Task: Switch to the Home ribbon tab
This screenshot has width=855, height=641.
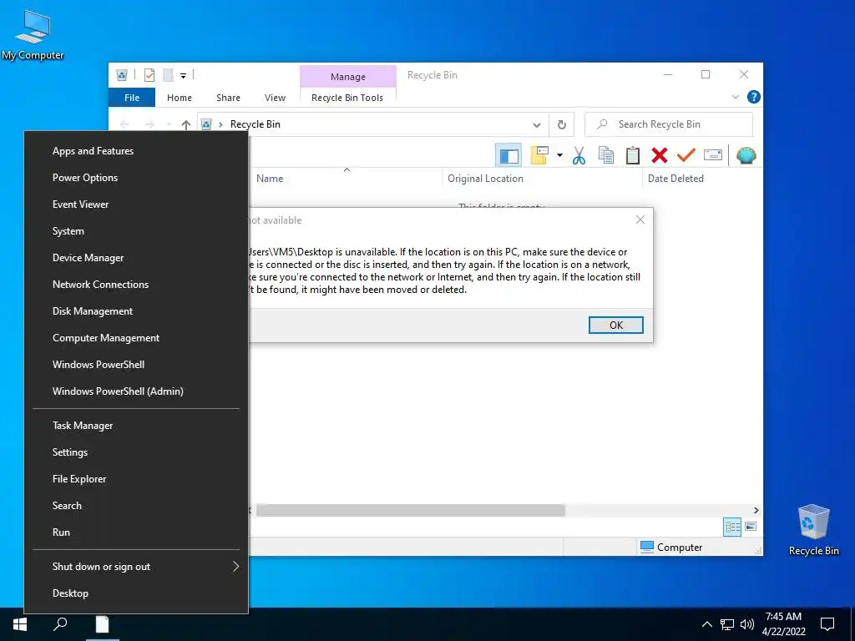Action: point(180,98)
